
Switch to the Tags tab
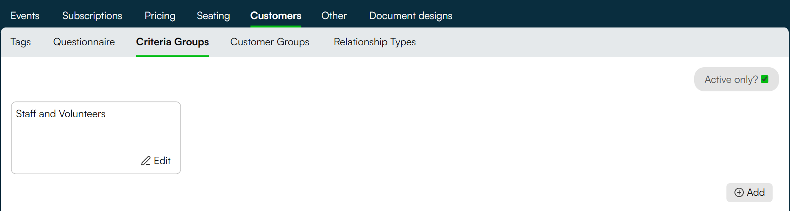coord(21,42)
